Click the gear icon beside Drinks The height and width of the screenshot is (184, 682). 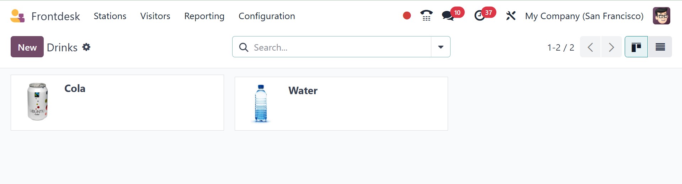click(86, 47)
